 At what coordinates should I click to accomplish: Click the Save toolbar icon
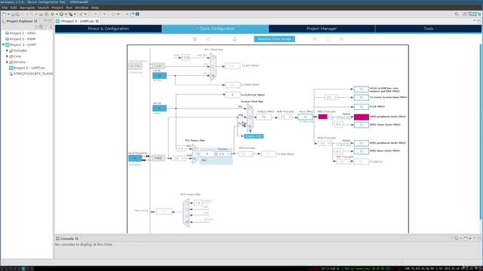pyautogui.click(x=13, y=14)
